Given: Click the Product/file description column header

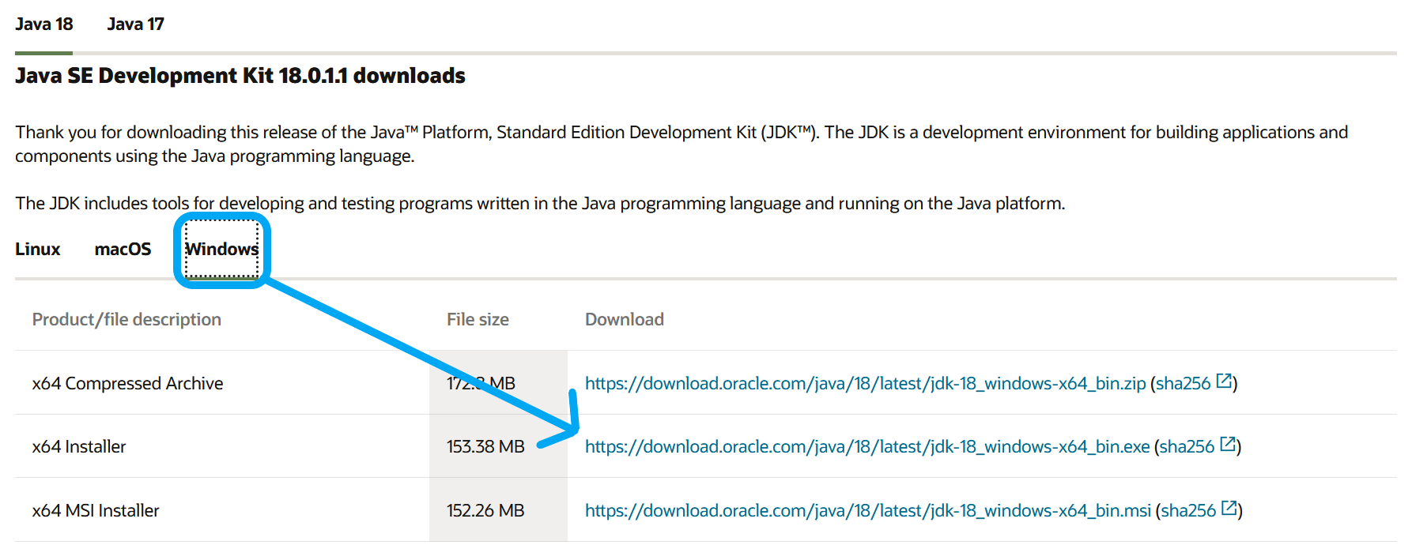Looking at the screenshot, I should (126, 320).
